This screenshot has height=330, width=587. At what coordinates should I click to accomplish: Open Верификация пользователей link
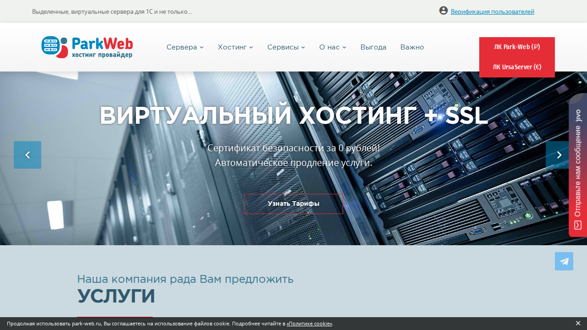pos(493,11)
